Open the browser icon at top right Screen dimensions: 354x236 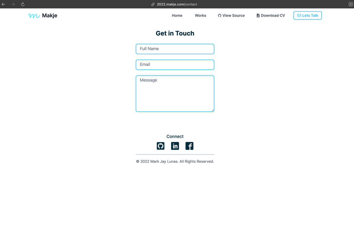click(350, 4)
